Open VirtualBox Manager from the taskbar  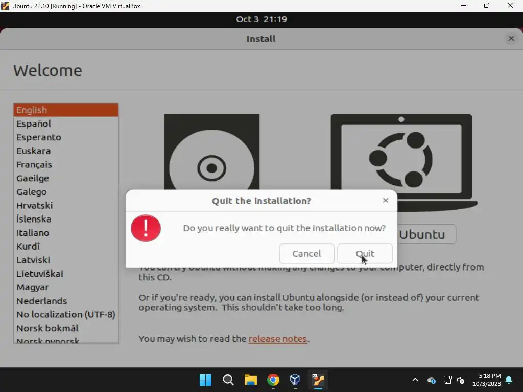coord(295,380)
